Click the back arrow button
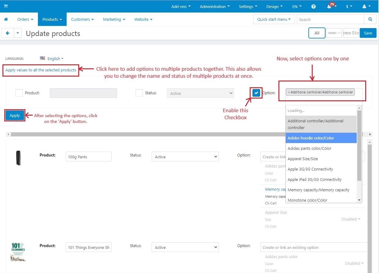Screen dimensions: 379x273 click(x=8, y=33)
